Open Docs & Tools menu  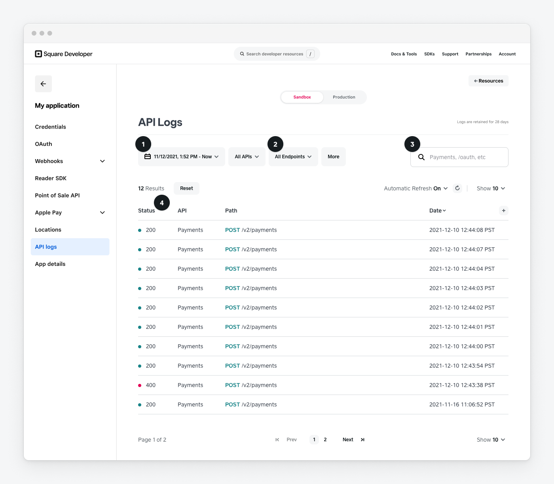[404, 54]
